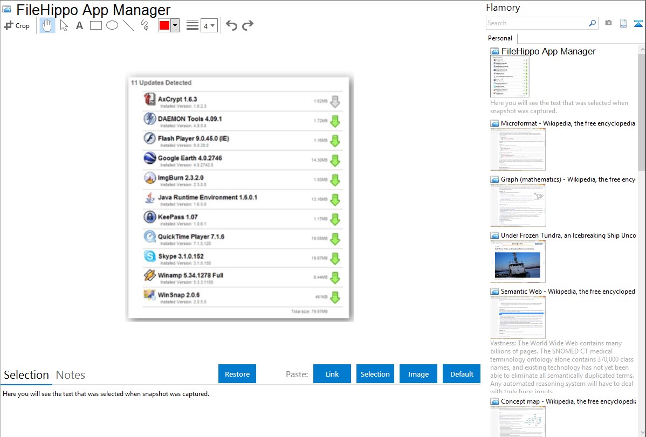Screen dimensions: 646x437
Task: Click the Google Earth globe icon
Action: [x=149, y=158]
